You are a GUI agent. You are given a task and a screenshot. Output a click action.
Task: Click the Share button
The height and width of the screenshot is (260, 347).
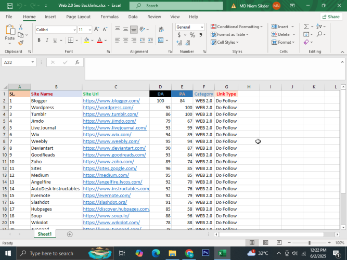click(331, 17)
